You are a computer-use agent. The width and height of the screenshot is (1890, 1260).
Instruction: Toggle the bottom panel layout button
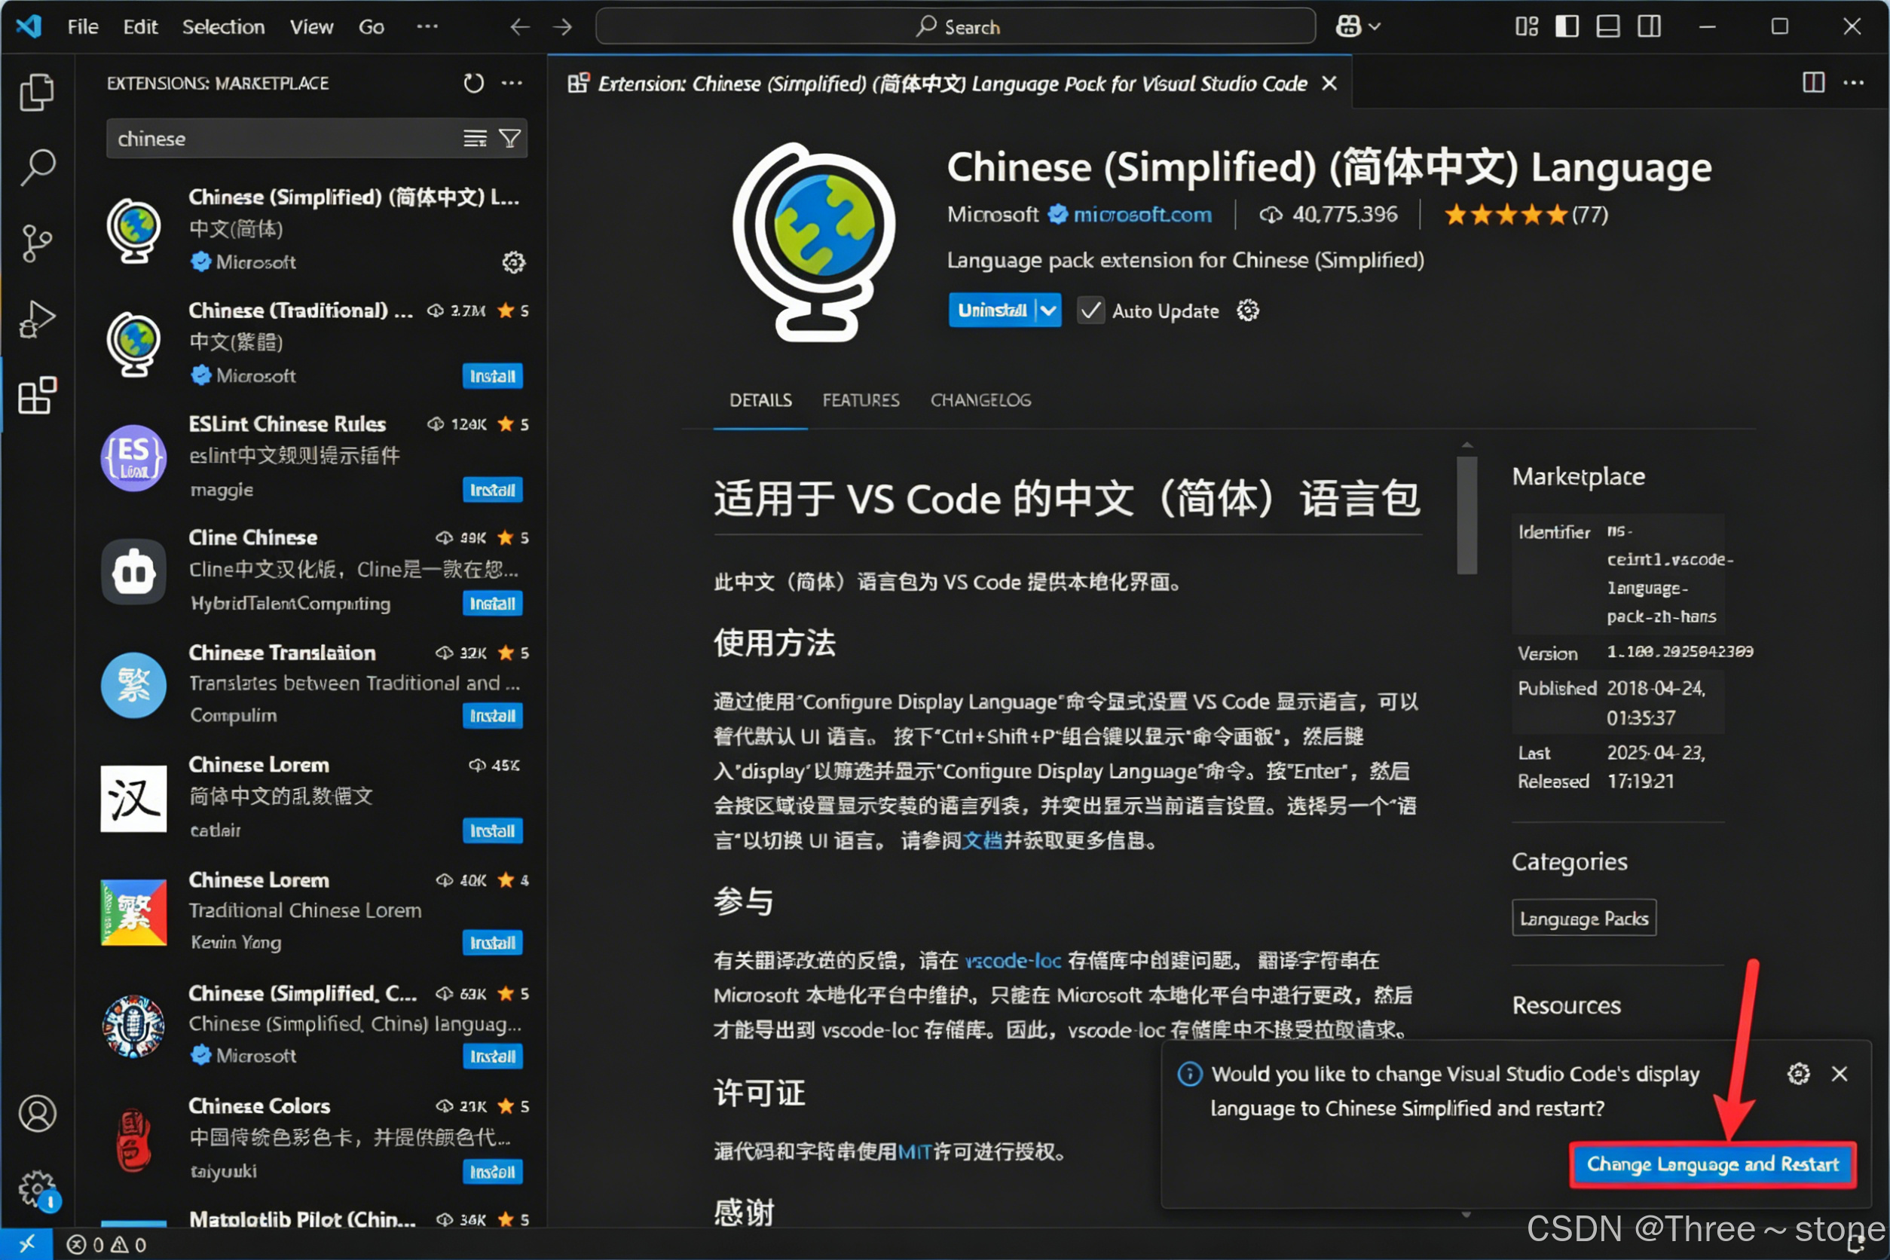(x=1607, y=26)
